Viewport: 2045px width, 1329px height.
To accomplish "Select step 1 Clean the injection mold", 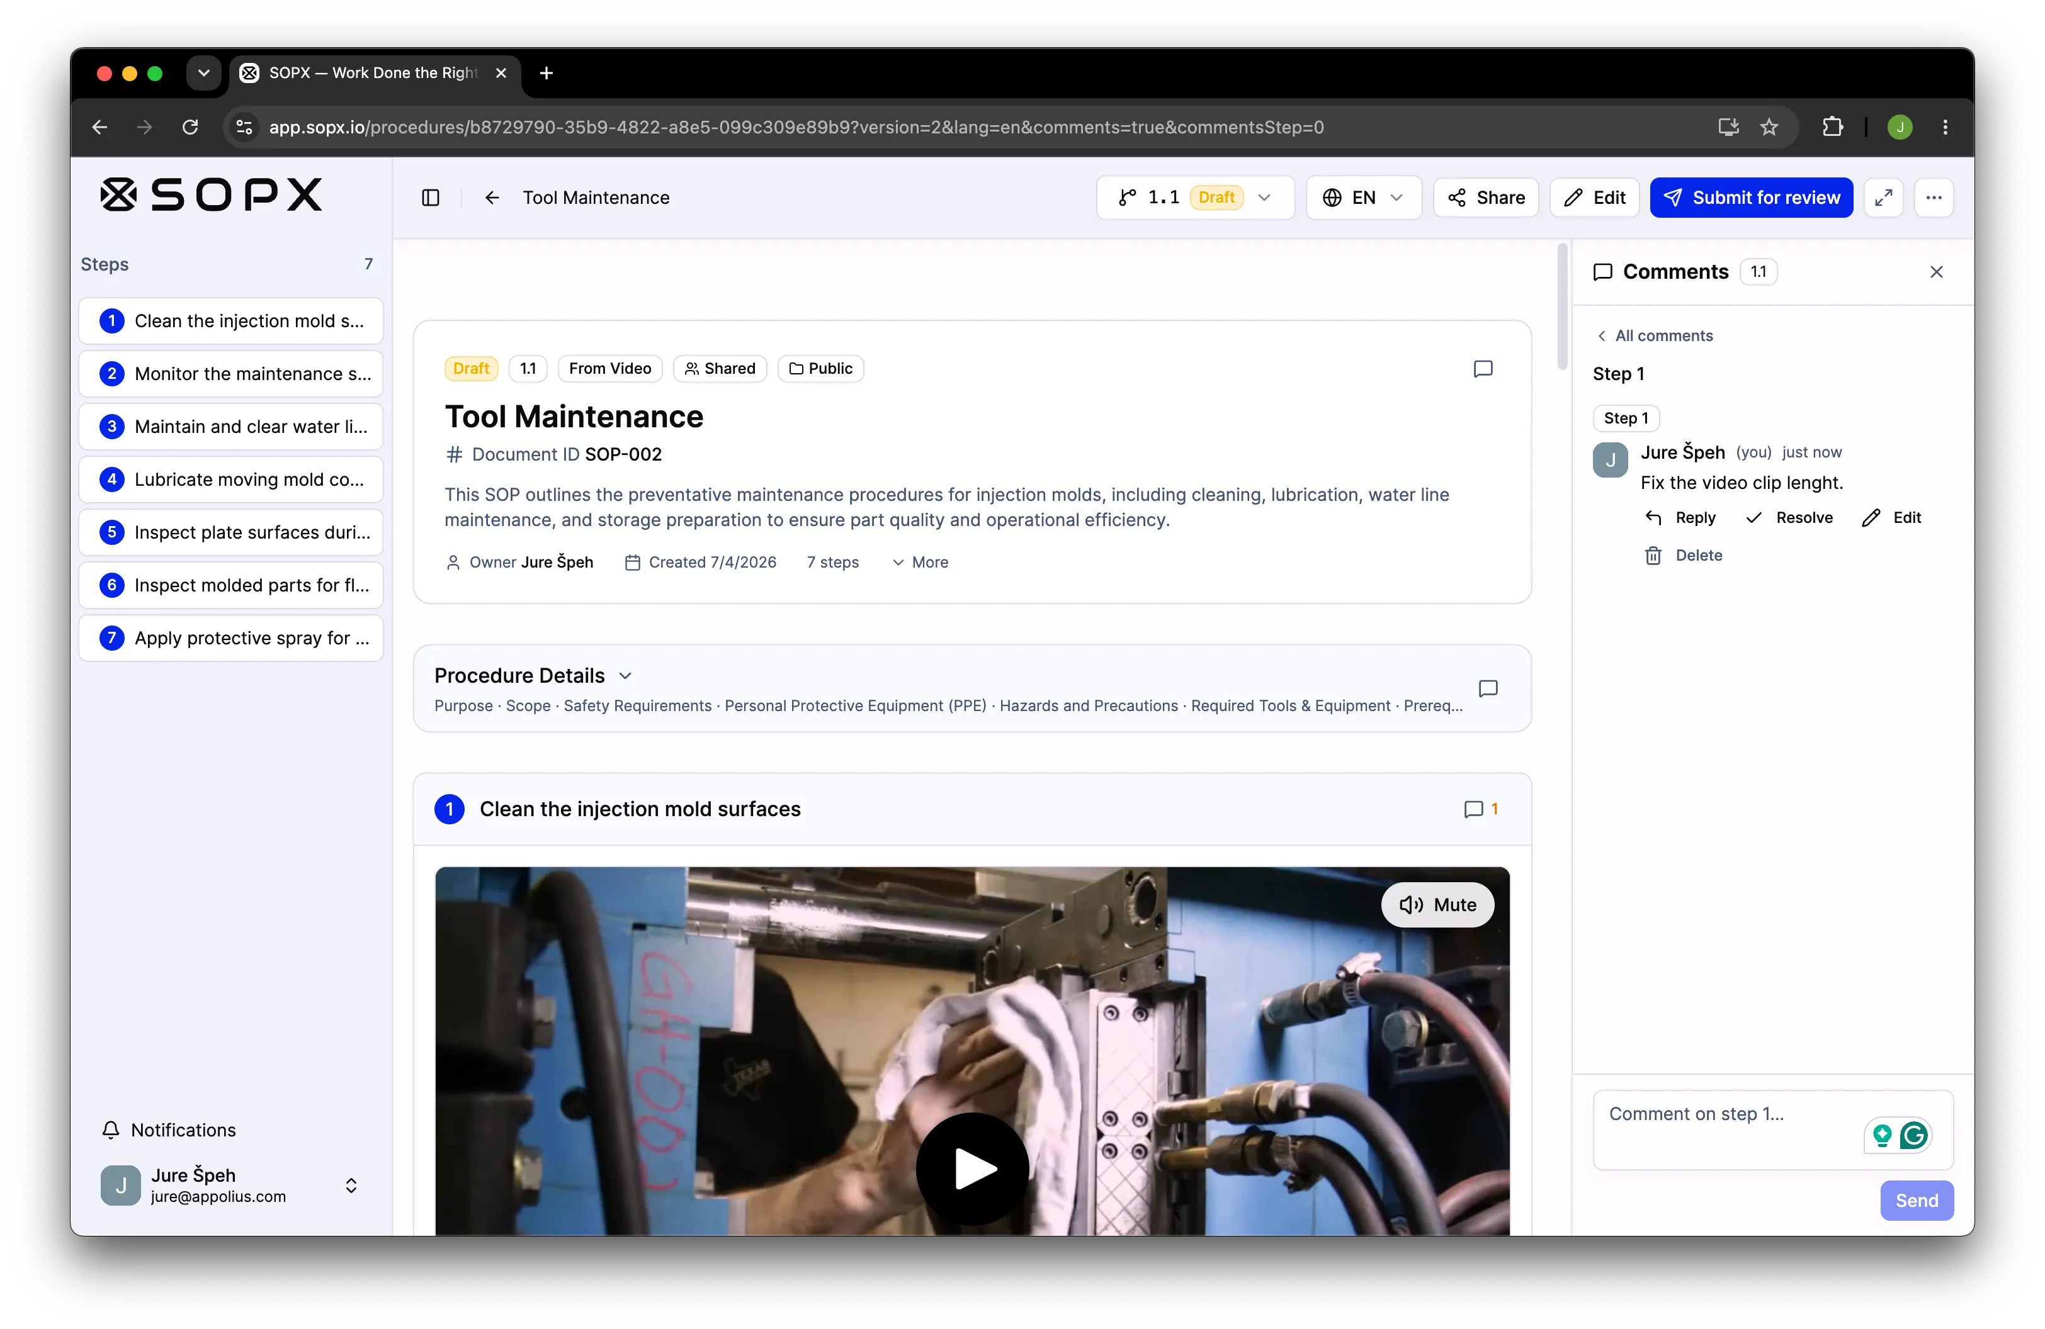I will 230,320.
